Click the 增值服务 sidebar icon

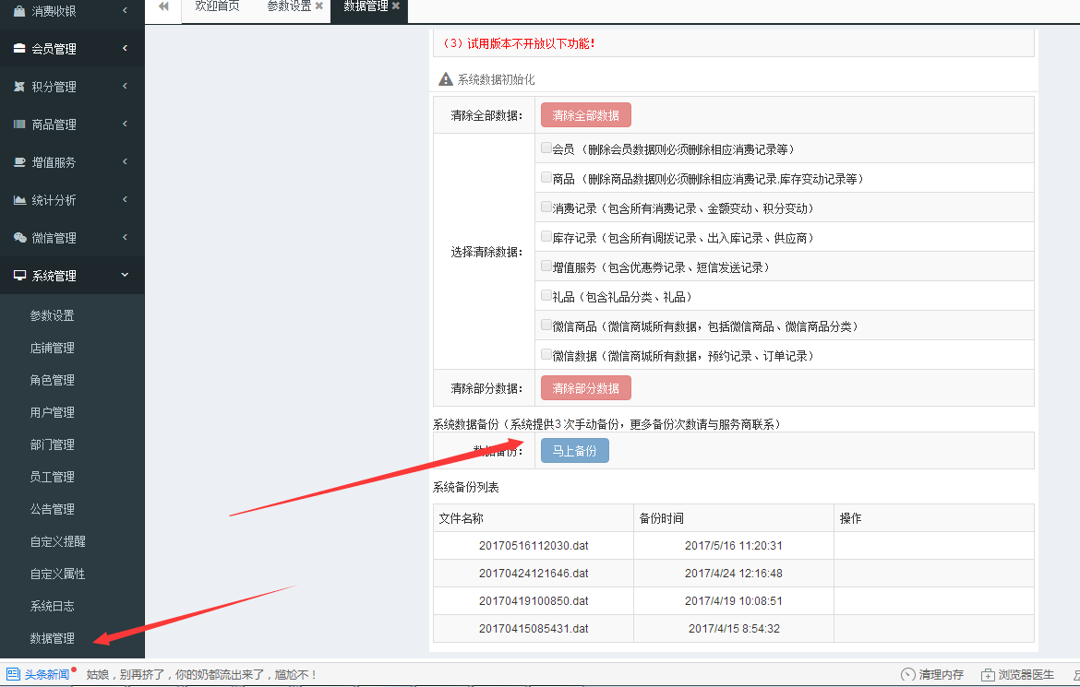(19, 162)
